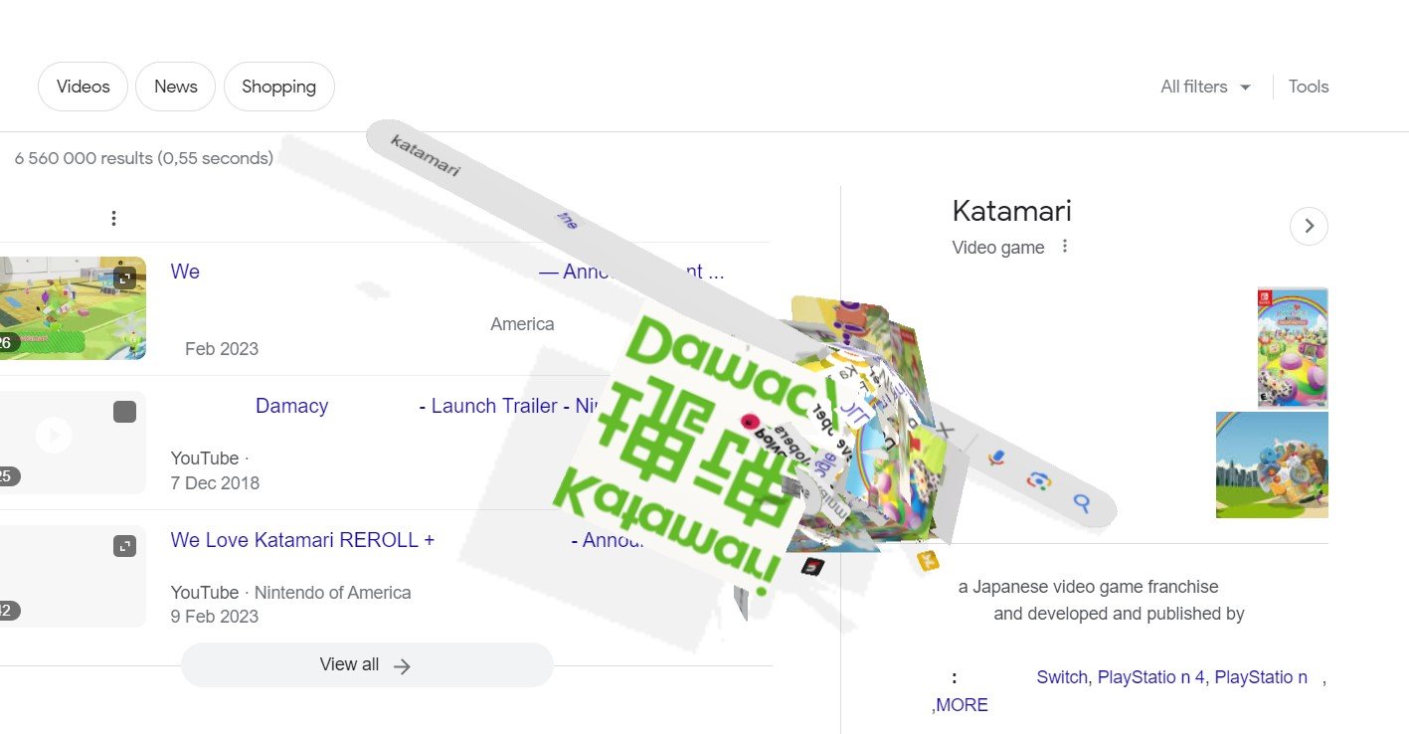Viewport: 1409px width, 734px height.
Task: Switch to the Videos filter tab
Action: pos(83,87)
